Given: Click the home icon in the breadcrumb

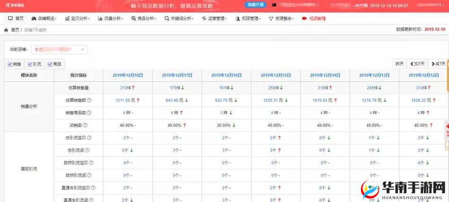Looking at the screenshot, I should pyautogui.click(x=6, y=30).
